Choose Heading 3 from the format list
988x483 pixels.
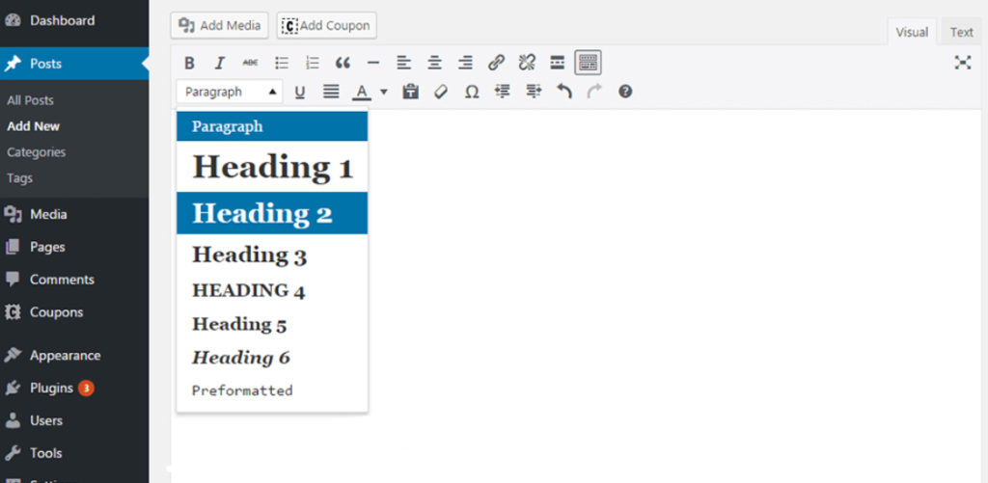click(x=272, y=255)
